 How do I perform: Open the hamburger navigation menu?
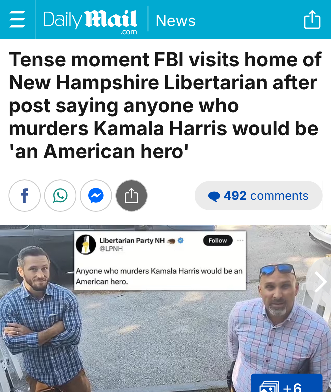pos(17,19)
